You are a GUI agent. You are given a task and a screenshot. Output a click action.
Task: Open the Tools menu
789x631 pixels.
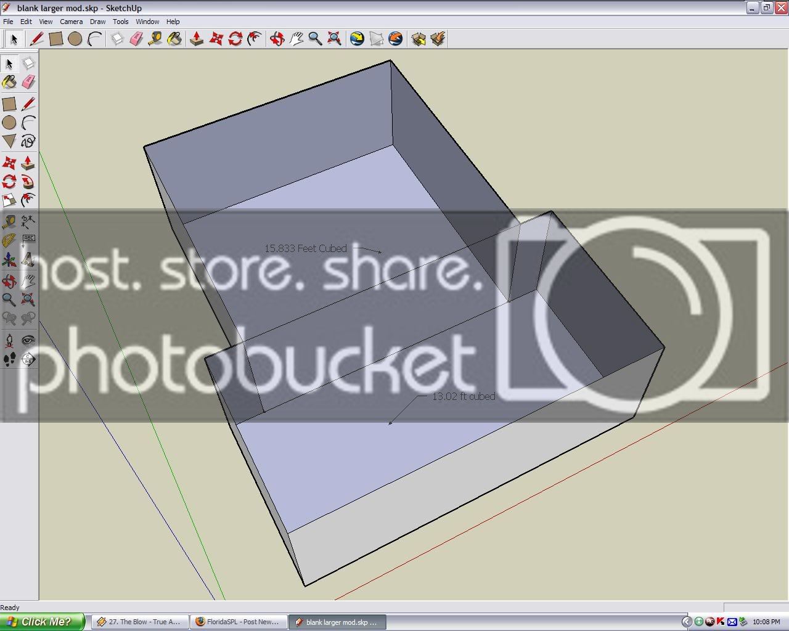[121, 22]
